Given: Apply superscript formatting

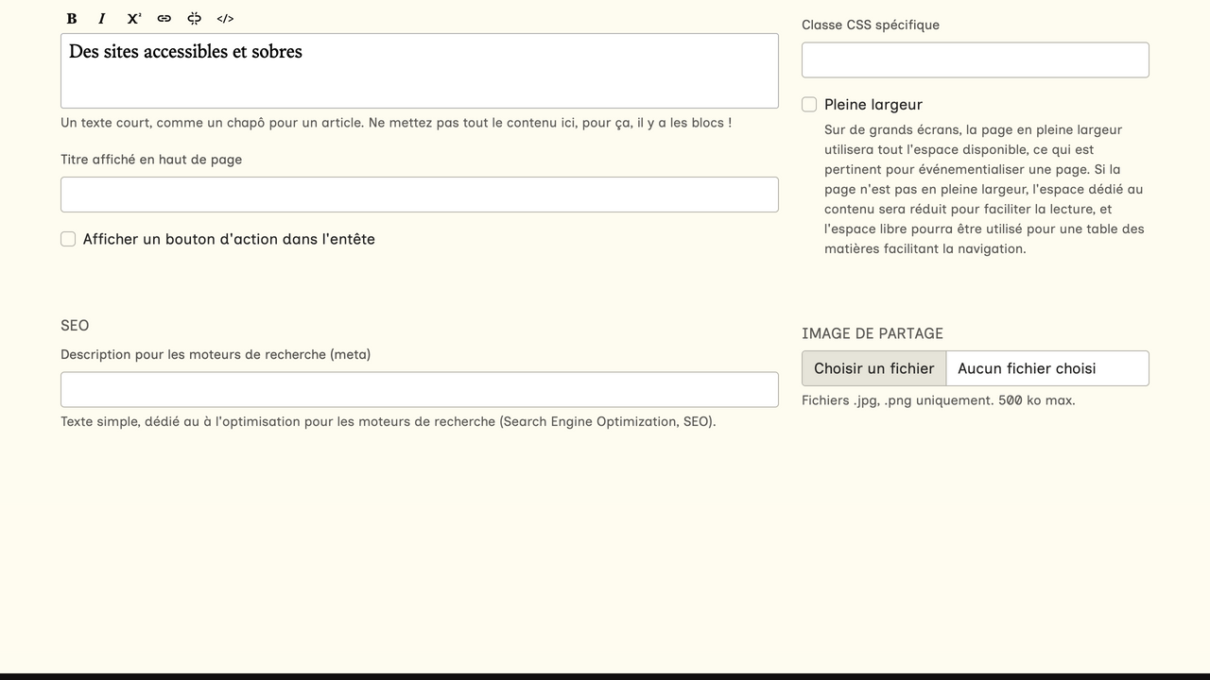Looking at the screenshot, I should click(x=133, y=19).
